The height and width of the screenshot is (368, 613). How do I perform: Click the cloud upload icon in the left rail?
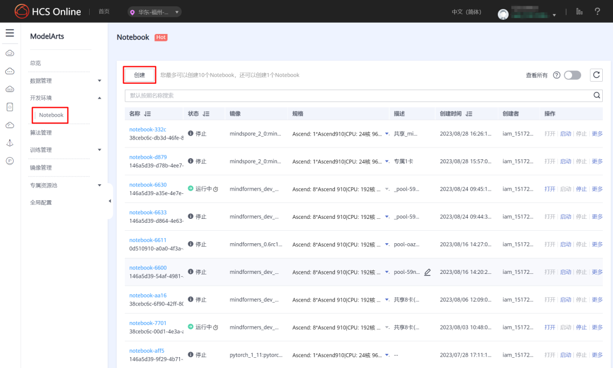(10, 125)
